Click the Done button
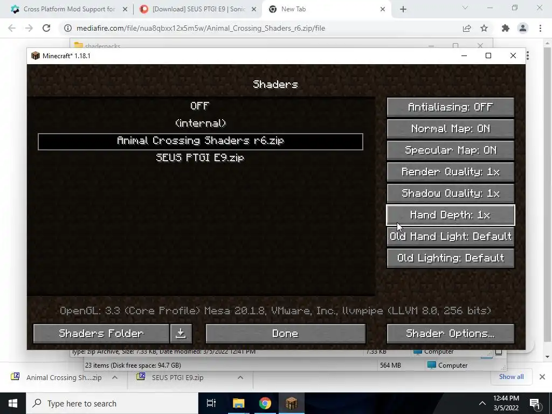 click(285, 333)
